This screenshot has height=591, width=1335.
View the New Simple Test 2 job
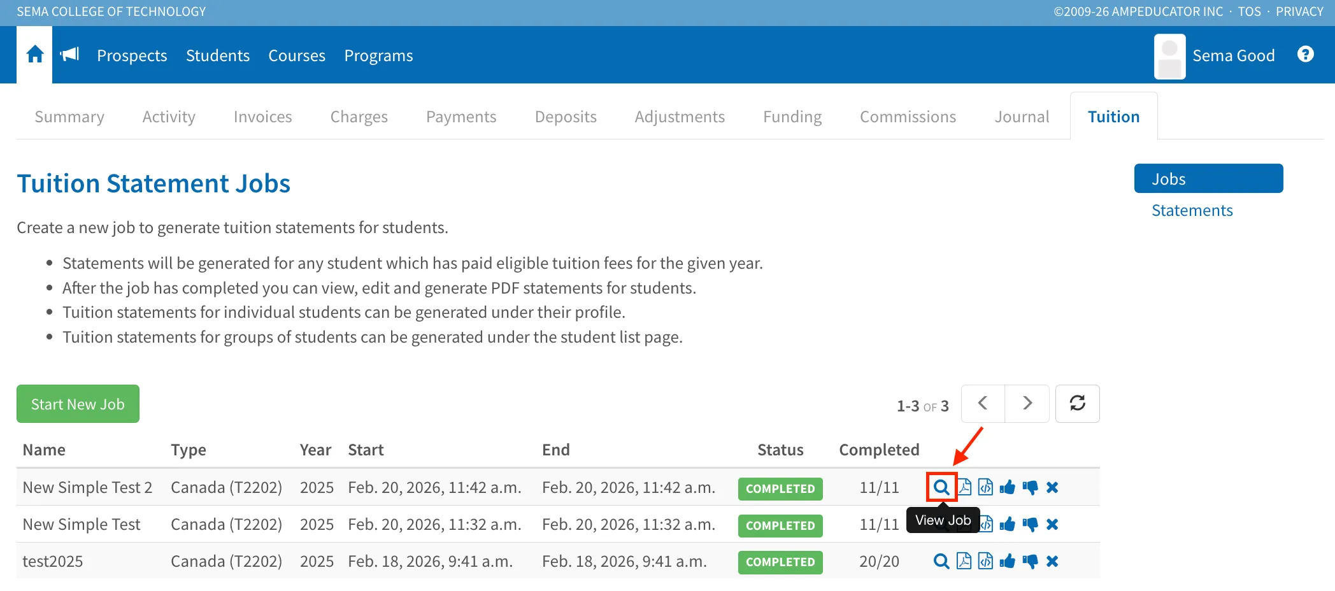pyautogui.click(x=941, y=488)
